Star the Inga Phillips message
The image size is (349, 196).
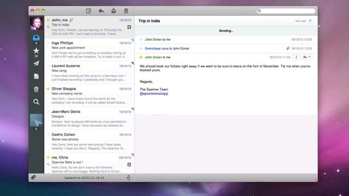click(48, 43)
